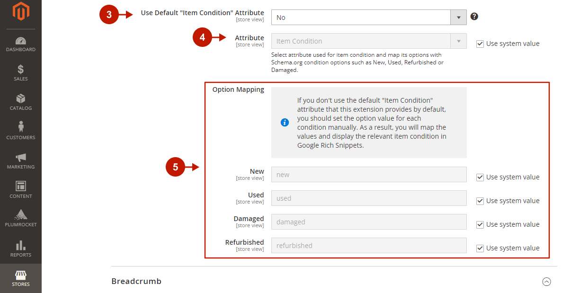Click the help question mark icon

(x=474, y=16)
